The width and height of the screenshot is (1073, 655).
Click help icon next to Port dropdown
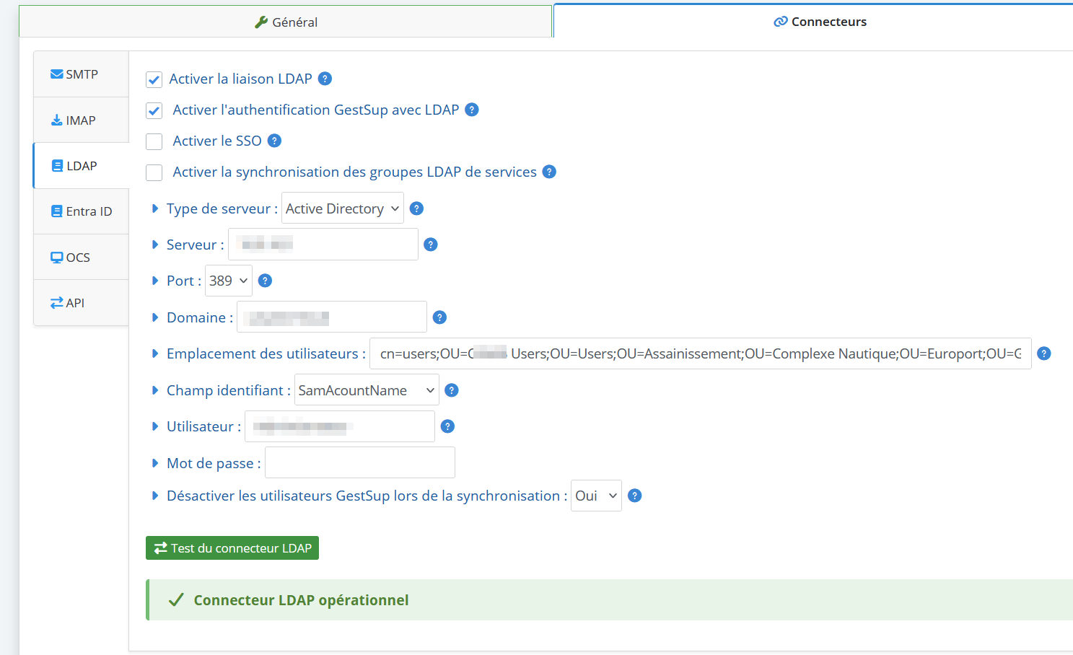click(x=265, y=281)
